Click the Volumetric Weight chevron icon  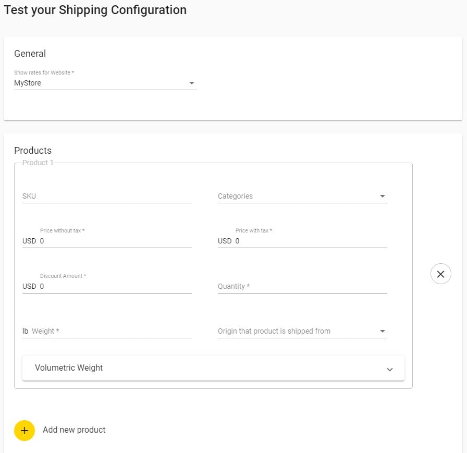coord(389,369)
